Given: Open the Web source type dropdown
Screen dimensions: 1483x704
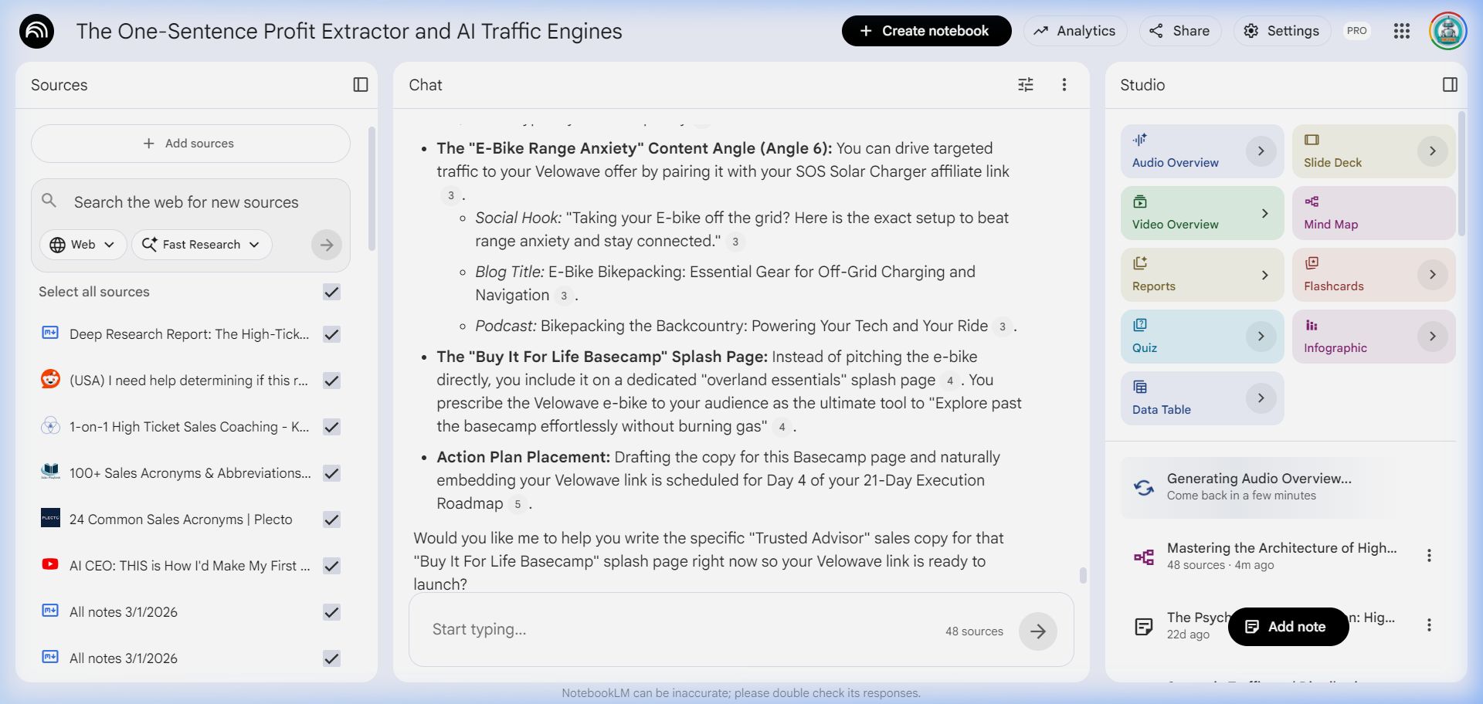Looking at the screenshot, I should click(82, 245).
